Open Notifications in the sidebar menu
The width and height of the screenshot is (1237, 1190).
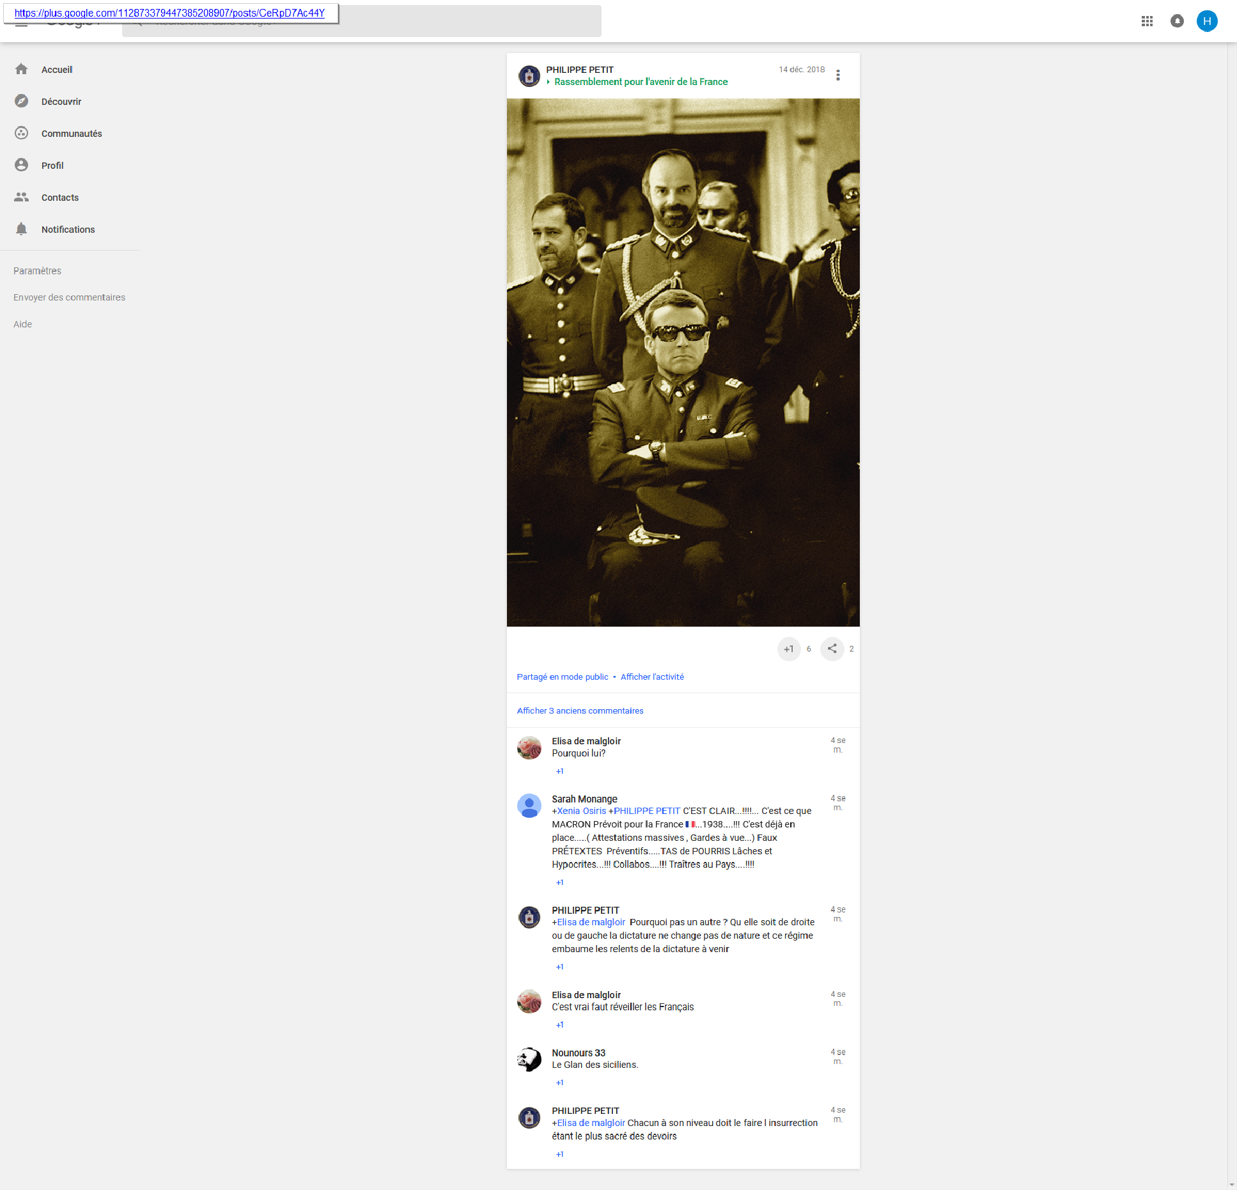click(68, 229)
